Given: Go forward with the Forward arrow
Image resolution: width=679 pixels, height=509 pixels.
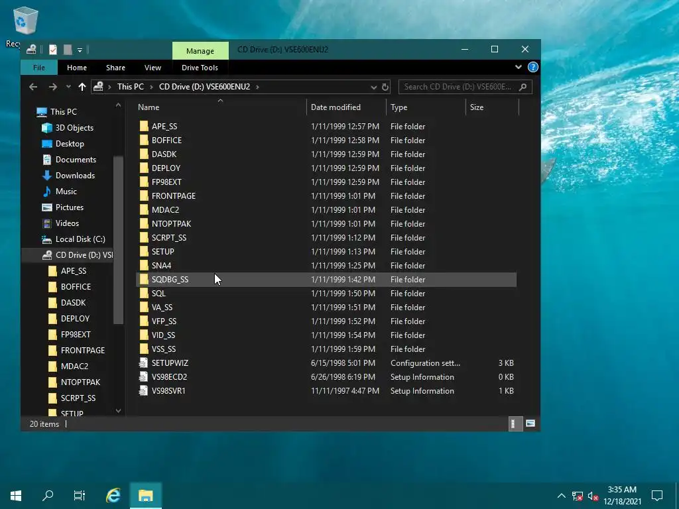Looking at the screenshot, I should click(53, 87).
